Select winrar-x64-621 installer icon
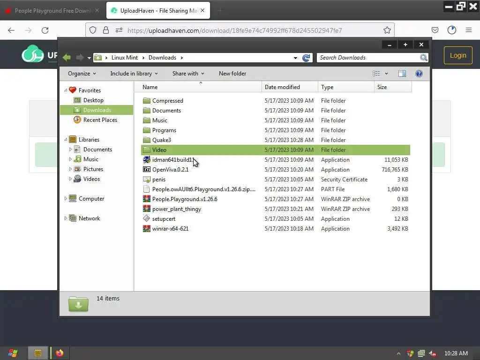Viewport: 480px width, 360px height. tap(147, 228)
